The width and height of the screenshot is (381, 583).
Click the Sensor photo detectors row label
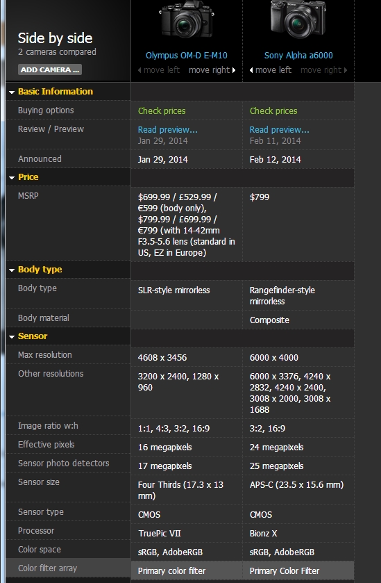[64, 463]
